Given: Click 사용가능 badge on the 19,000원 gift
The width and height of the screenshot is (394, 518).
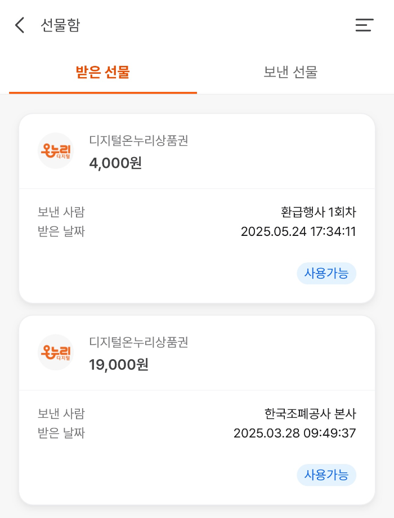Looking at the screenshot, I should tap(326, 475).
